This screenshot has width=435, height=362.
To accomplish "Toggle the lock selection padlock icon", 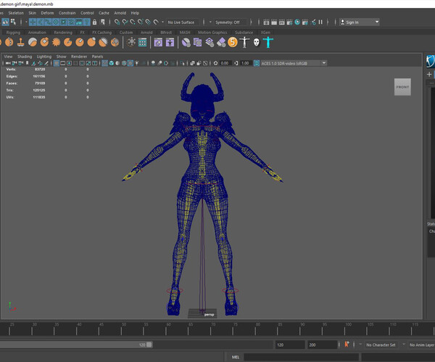I will (x=94, y=22).
